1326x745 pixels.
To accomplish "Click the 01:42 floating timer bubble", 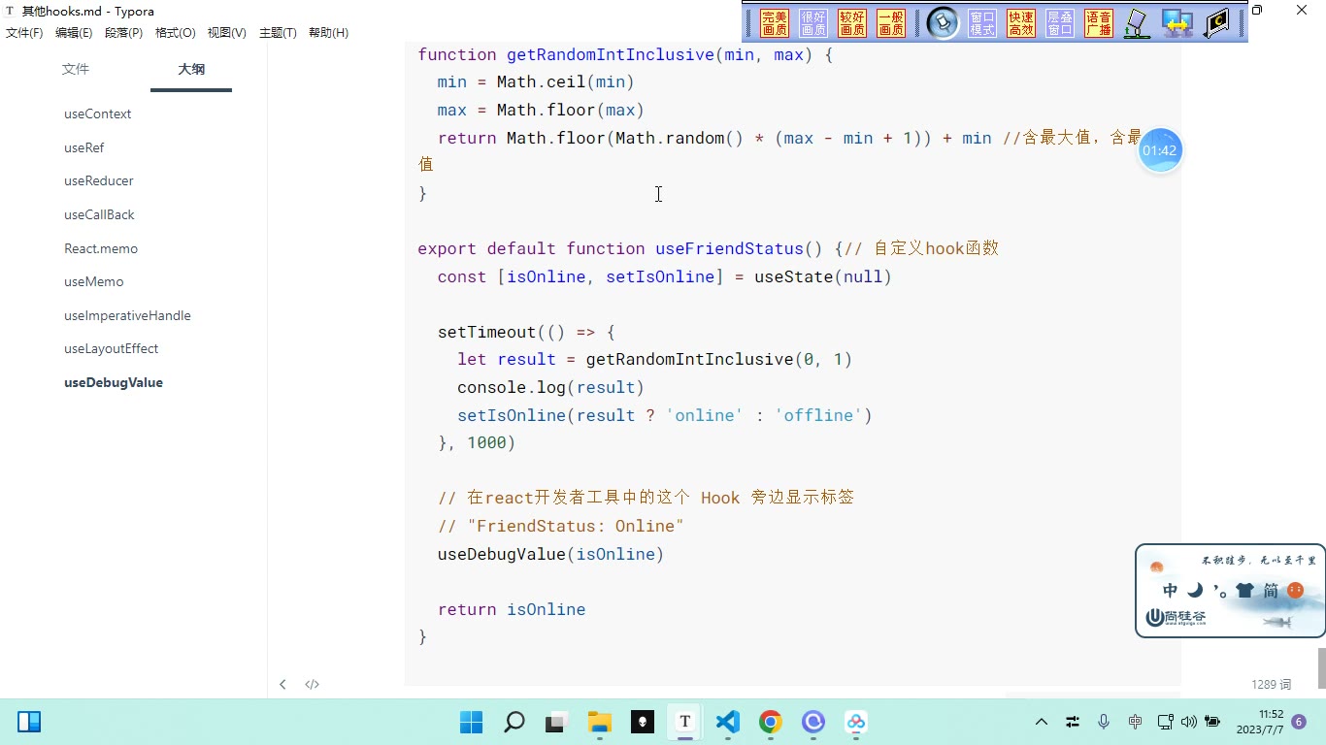I will tap(1160, 150).
